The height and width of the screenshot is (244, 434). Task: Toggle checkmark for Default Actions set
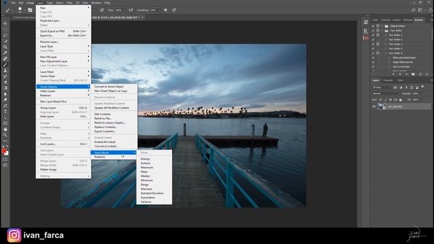373,26
